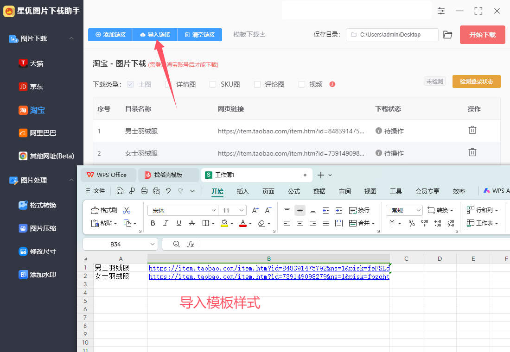The height and width of the screenshot is (352, 510).
Task: Enable the 评论图 checkbox
Action: click(257, 84)
